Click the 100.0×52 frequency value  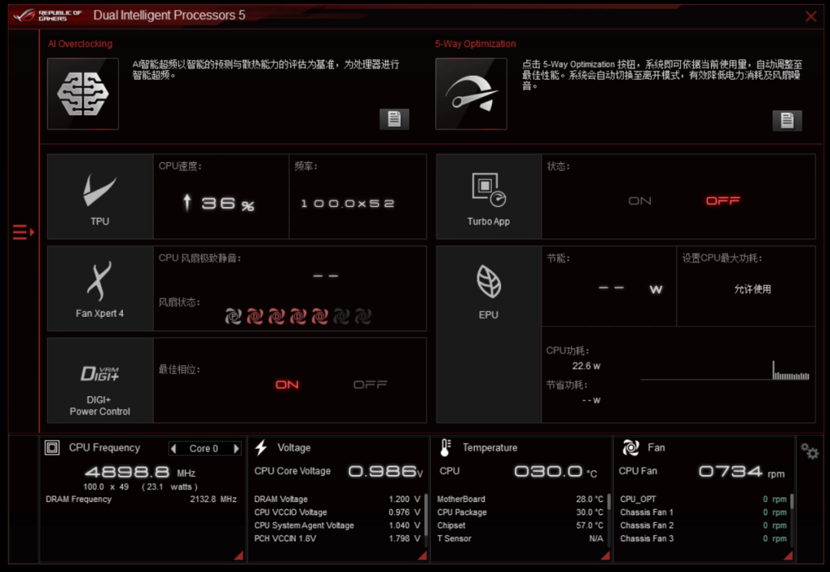pyautogui.click(x=348, y=204)
